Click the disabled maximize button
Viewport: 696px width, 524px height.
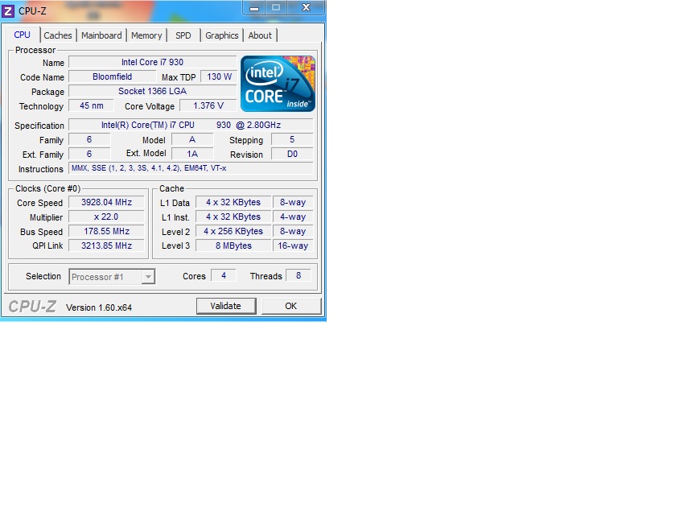point(276,7)
